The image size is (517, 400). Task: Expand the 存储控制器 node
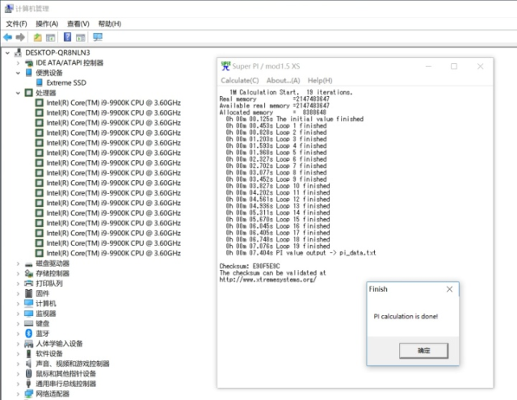18,273
